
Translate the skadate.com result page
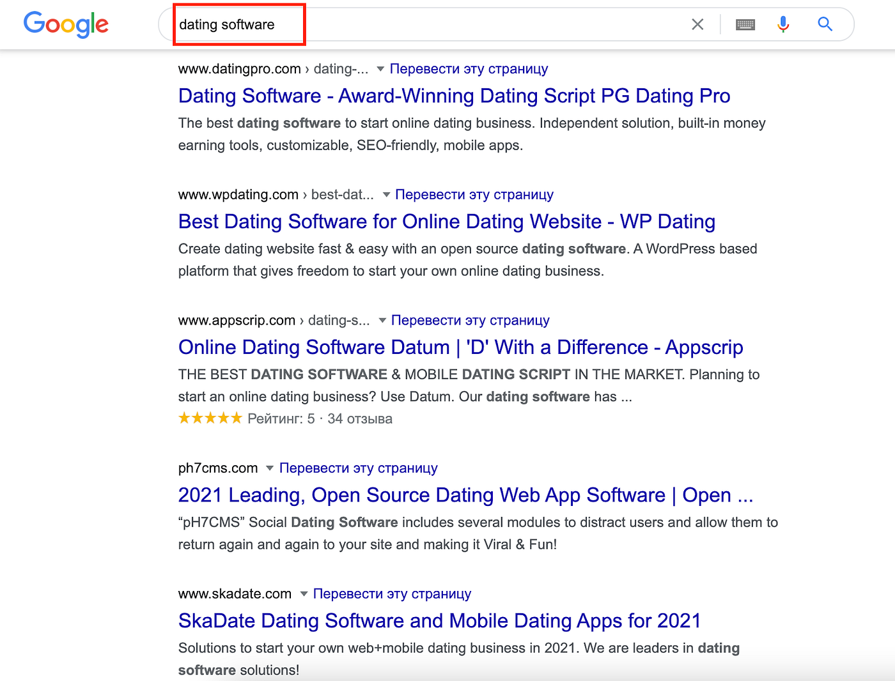point(392,594)
